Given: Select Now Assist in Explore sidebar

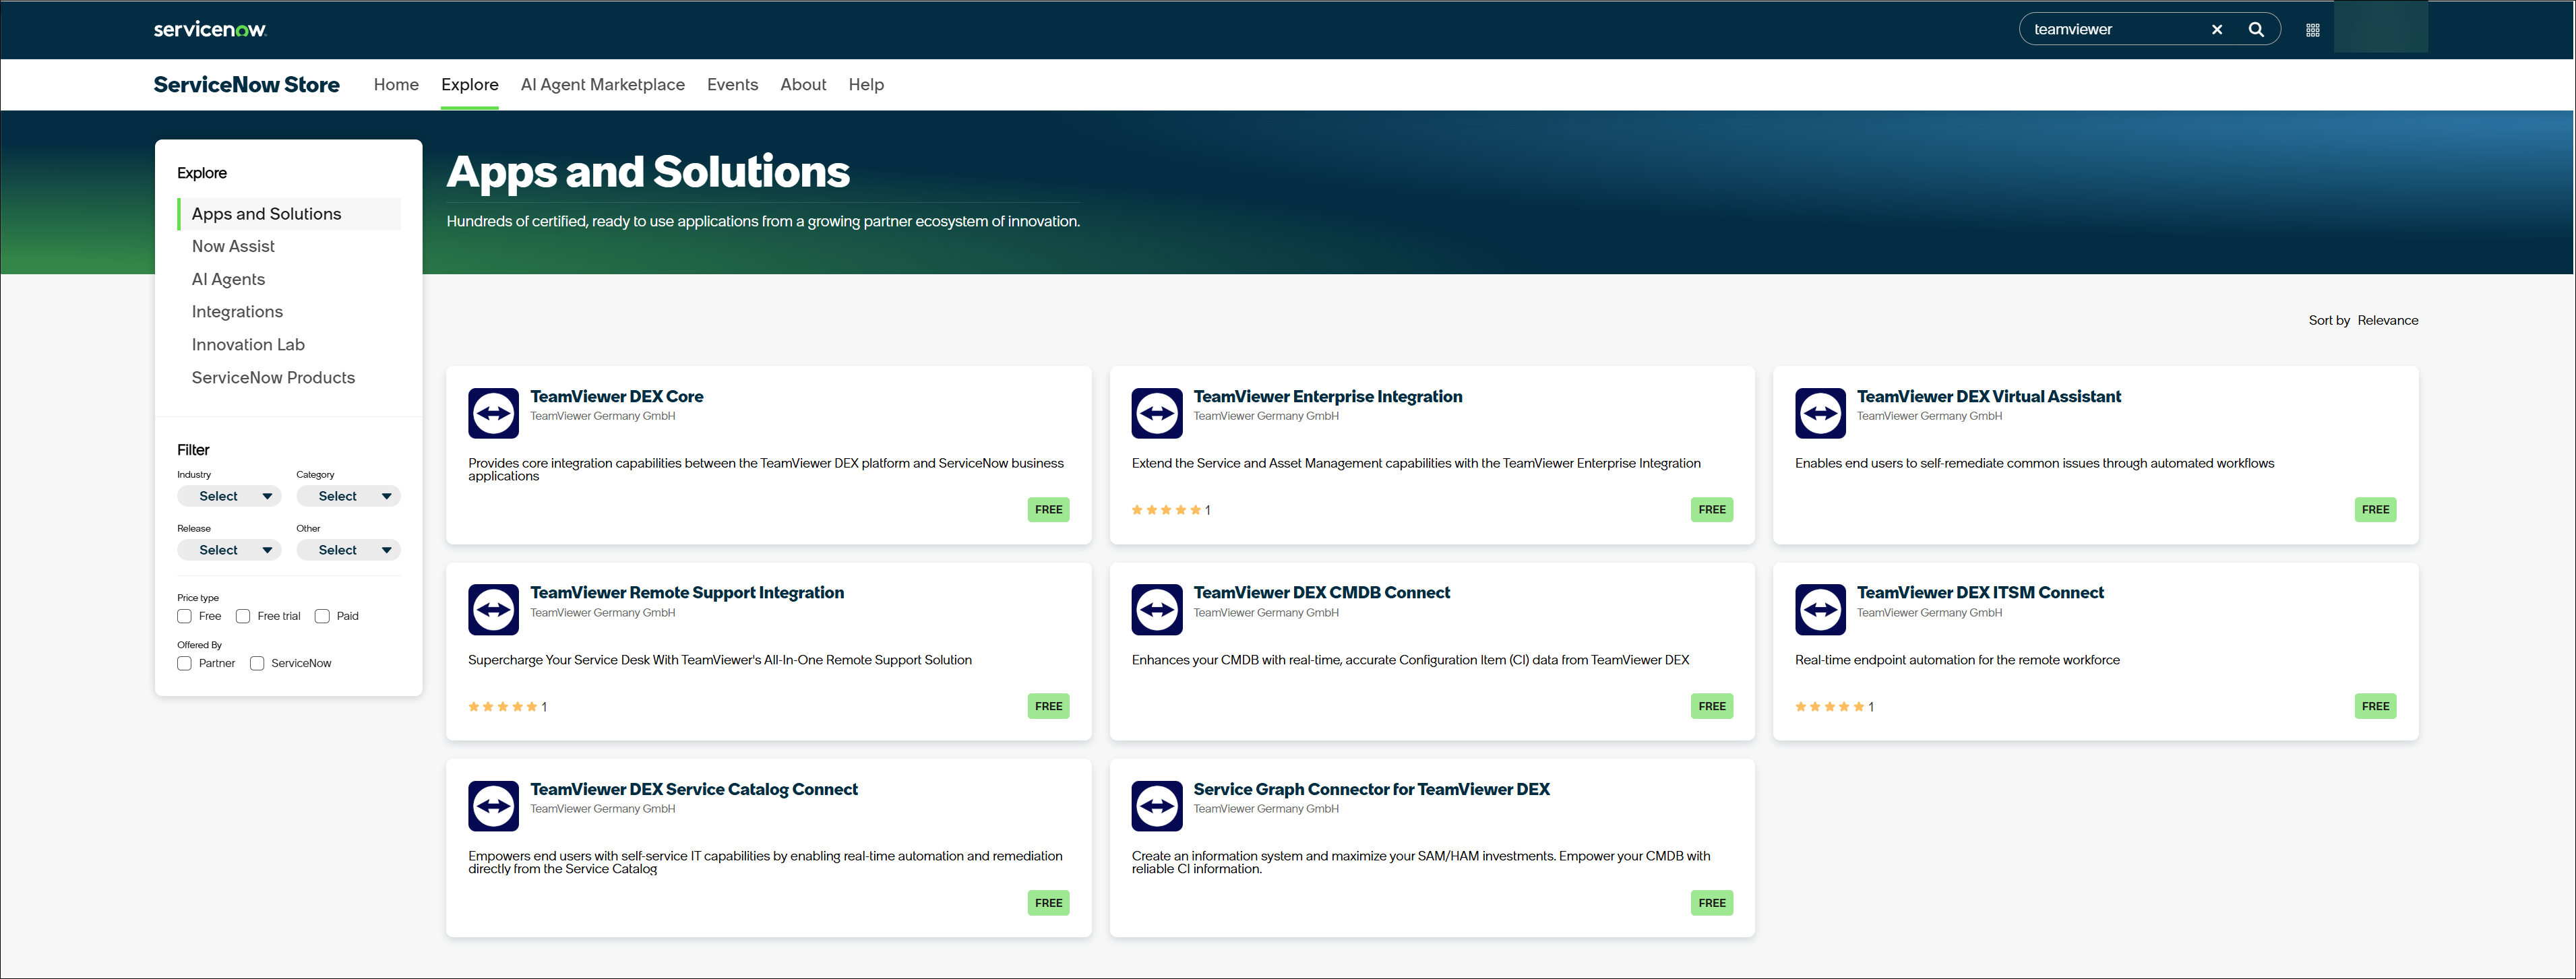Looking at the screenshot, I should pyautogui.click(x=233, y=247).
